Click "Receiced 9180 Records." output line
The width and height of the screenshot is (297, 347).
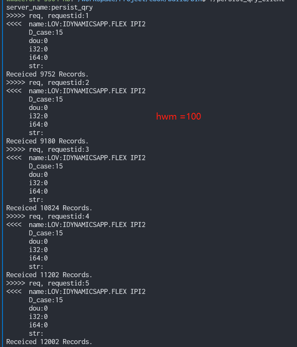coord(48,141)
